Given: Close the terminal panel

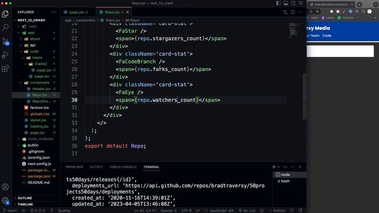Looking at the screenshot, I should (x=300, y=167).
